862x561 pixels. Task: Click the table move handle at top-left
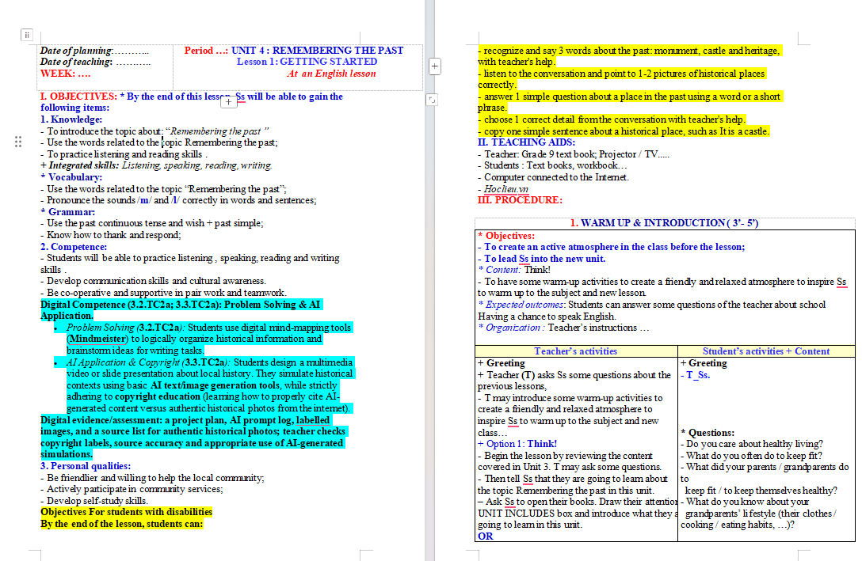click(x=26, y=35)
